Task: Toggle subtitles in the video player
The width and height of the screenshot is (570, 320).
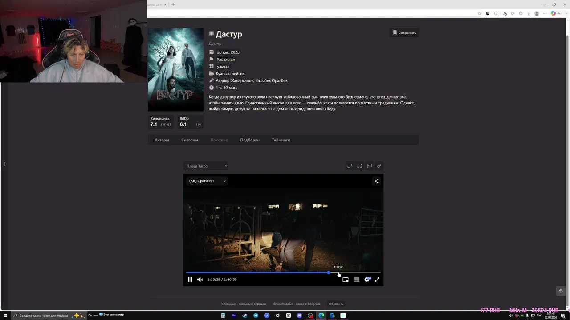Action: [x=356, y=280]
